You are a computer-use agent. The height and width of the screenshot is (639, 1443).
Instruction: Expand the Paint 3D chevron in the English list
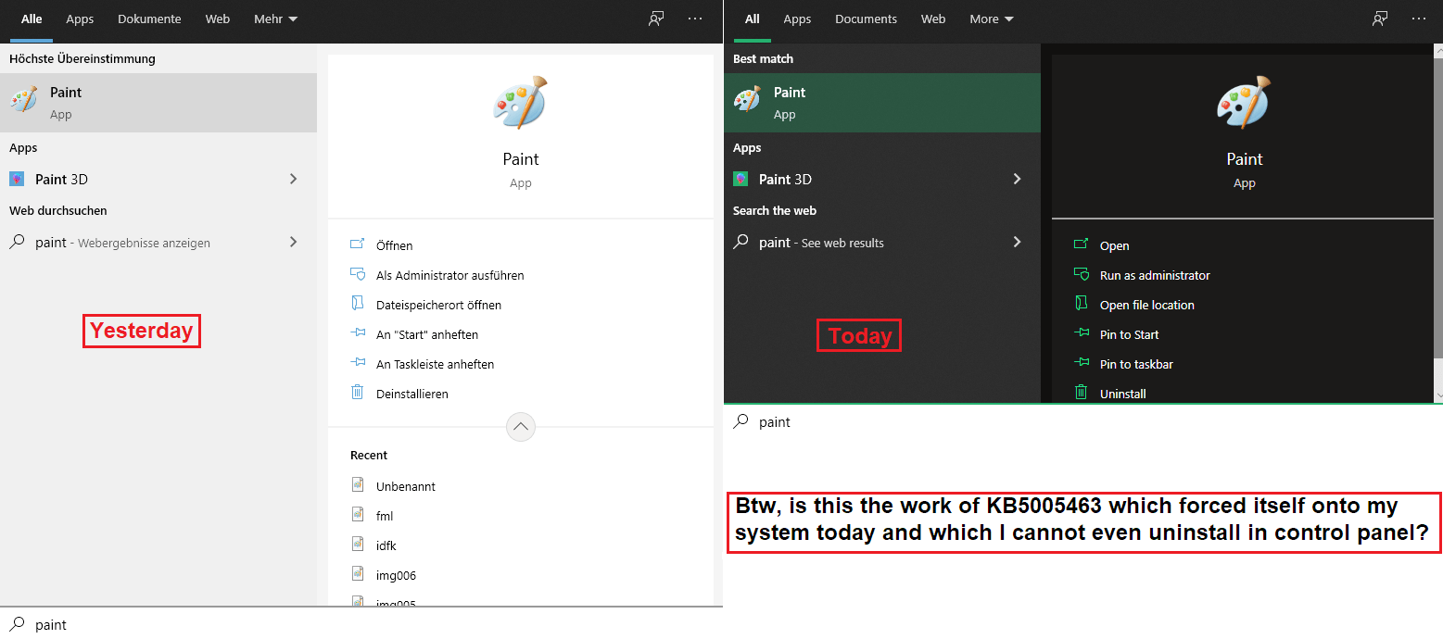coord(1017,179)
